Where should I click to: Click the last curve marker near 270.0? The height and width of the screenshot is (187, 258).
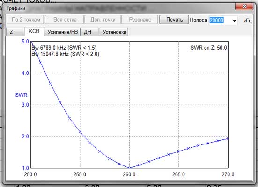coord(228,138)
